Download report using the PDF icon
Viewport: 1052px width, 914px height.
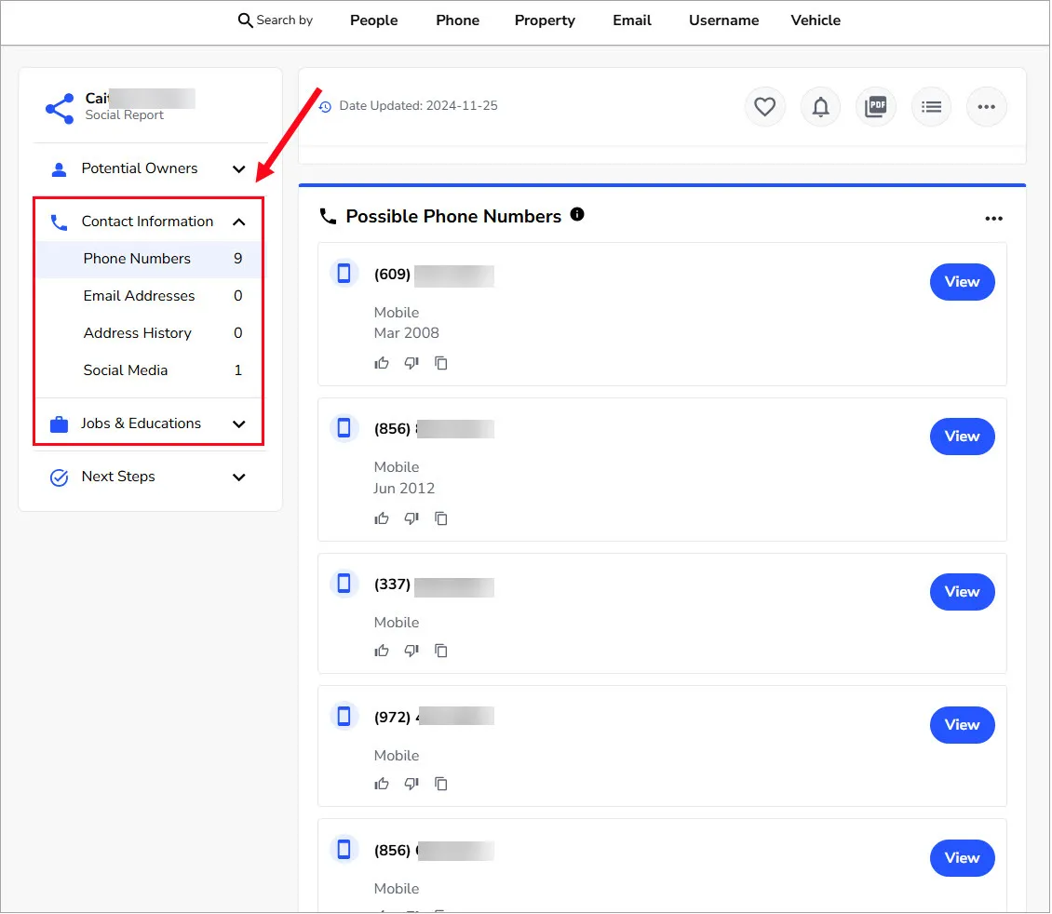[x=875, y=107]
